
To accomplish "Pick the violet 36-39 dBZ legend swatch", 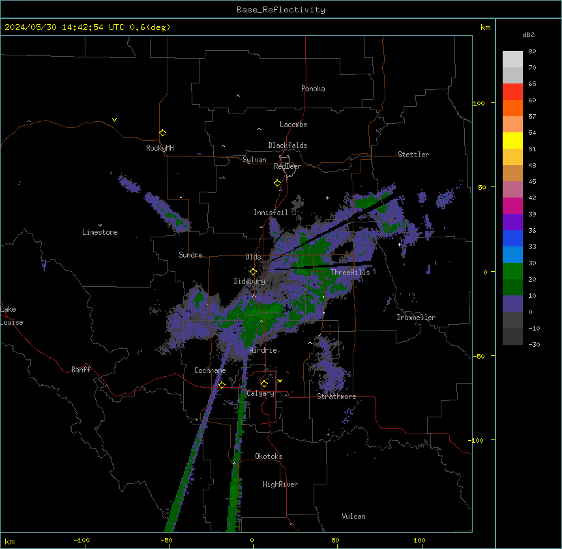I will tap(512, 222).
